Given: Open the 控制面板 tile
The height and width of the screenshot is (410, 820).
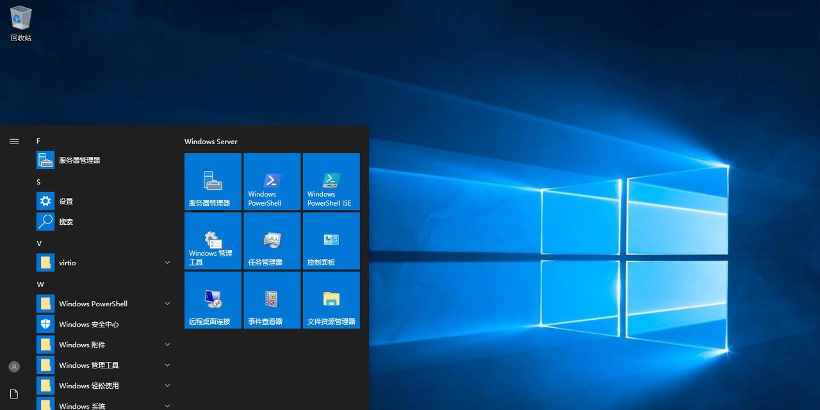Looking at the screenshot, I should [x=331, y=241].
